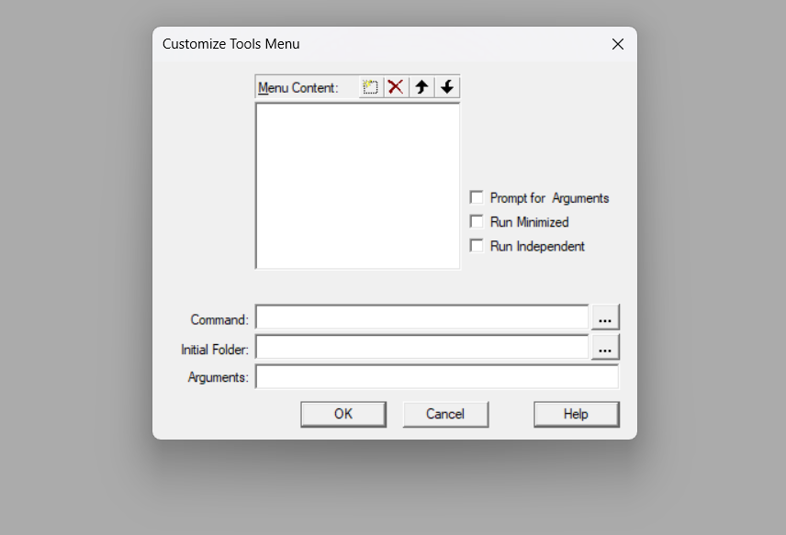The image size is (786, 535).
Task: Click the Initial Folder label text
Action: pos(215,350)
